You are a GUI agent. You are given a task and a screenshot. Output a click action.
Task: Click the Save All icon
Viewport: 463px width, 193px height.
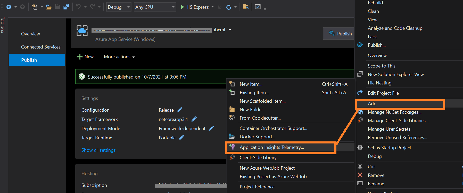coord(66,7)
